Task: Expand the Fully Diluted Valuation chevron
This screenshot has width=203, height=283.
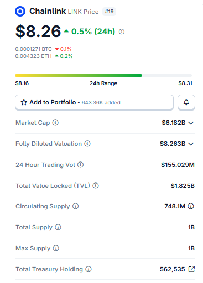Action: 191,144
